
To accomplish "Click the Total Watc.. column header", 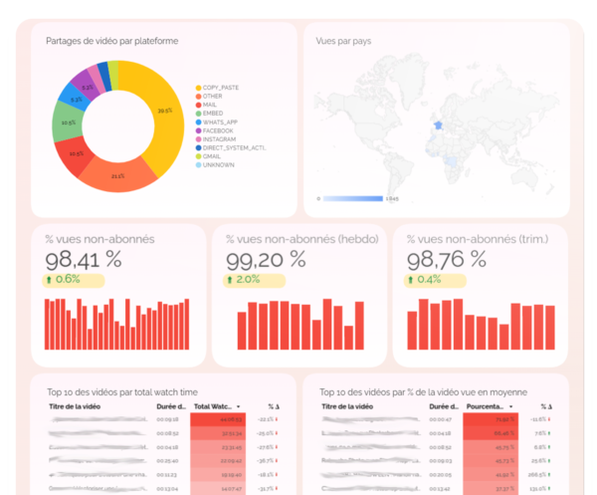I will (213, 406).
